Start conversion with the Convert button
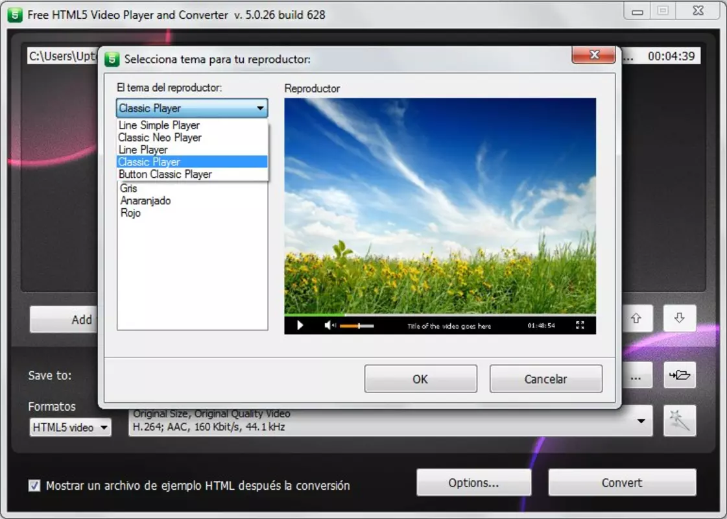The image size is (727, 519). pyautogui.click(x=622, y=483)
